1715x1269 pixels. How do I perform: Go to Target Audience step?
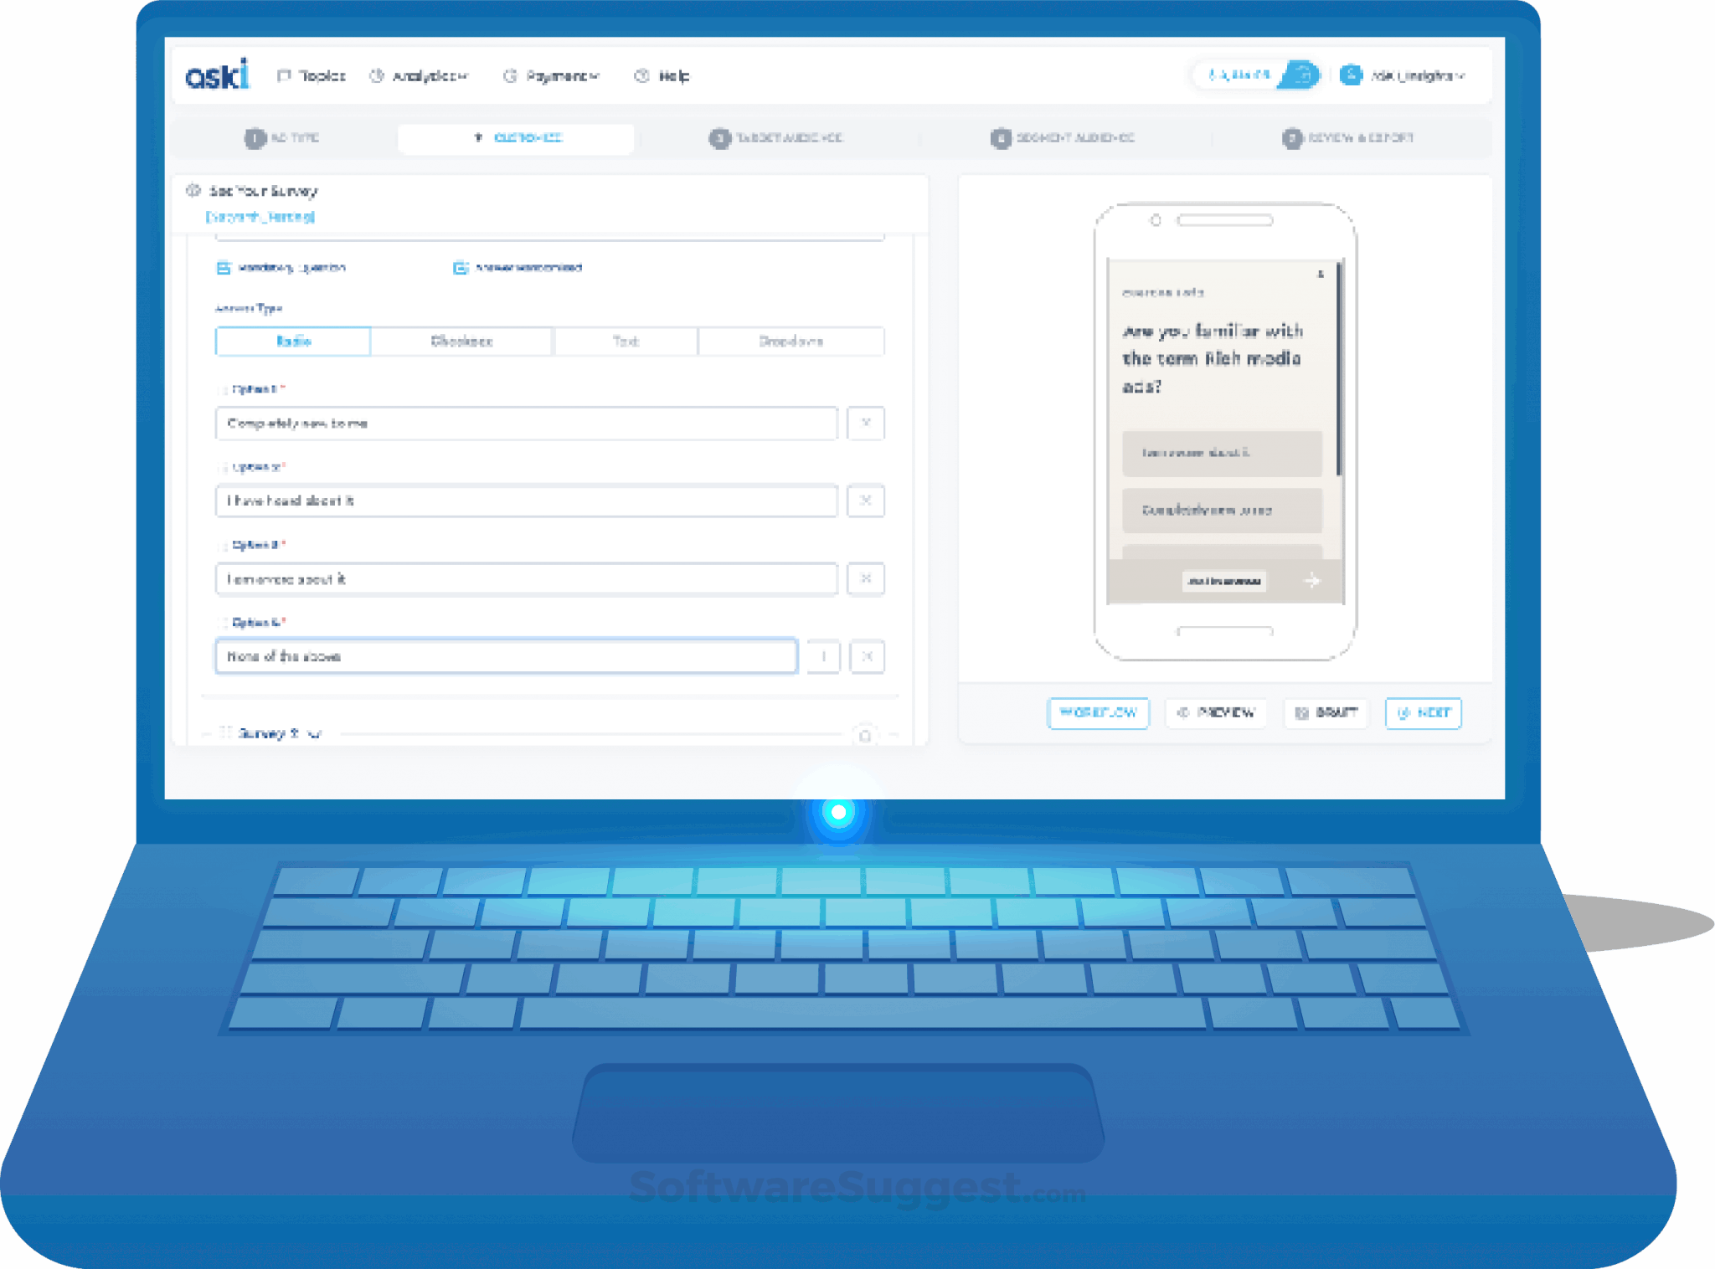[x=777, y=138]
